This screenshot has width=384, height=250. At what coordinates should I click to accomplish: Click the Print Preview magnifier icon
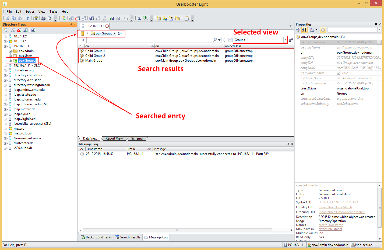pyautogui.click(x=50, y=18)
